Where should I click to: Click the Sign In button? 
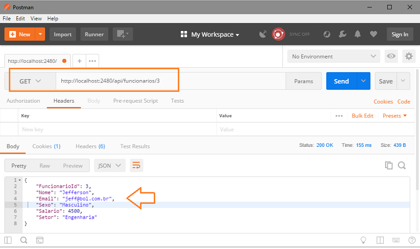pyautogui.click(x=400, y=34)
